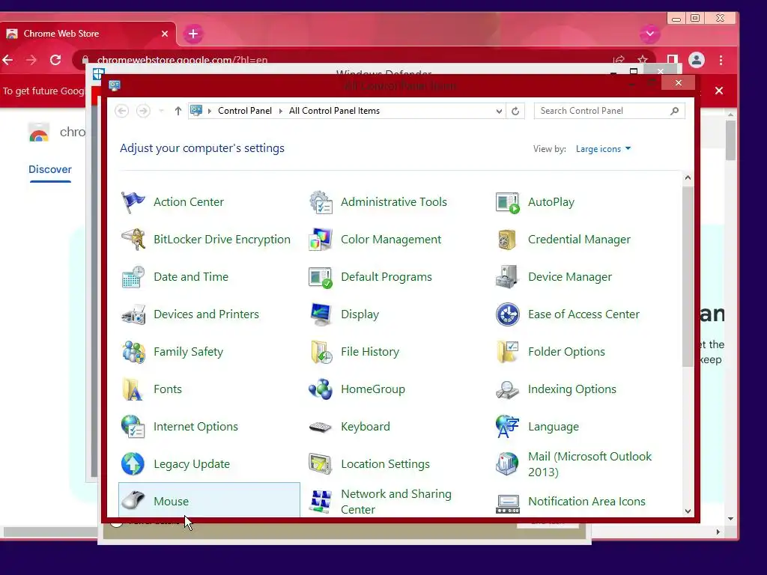Select the Chrome Web Store tab
Viewport: 767px width, 575px height.
(87, 34)
